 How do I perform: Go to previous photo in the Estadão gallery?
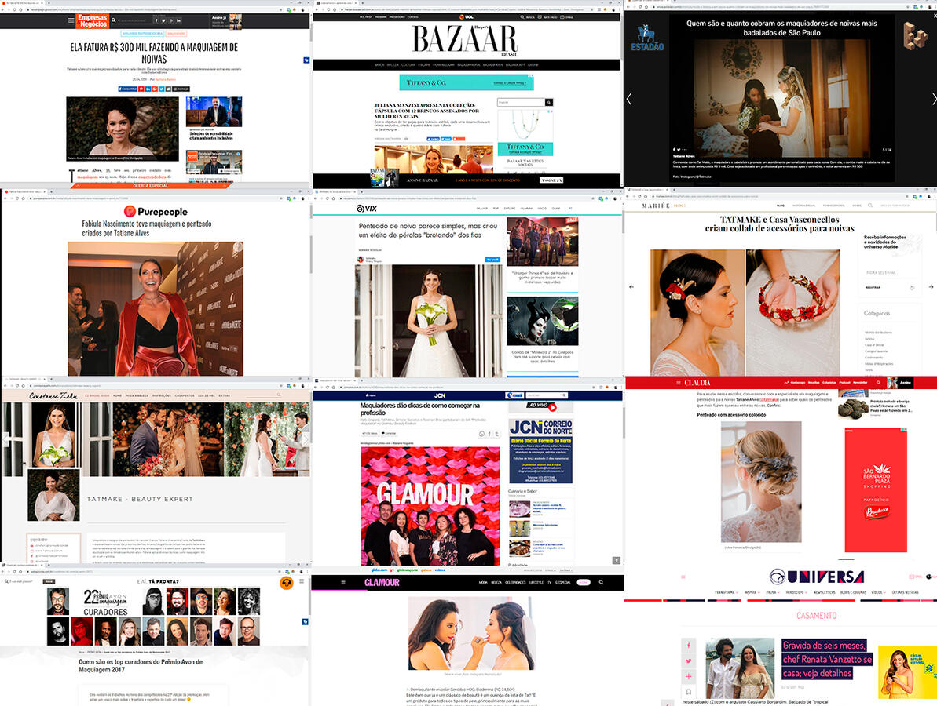(628, 99)
